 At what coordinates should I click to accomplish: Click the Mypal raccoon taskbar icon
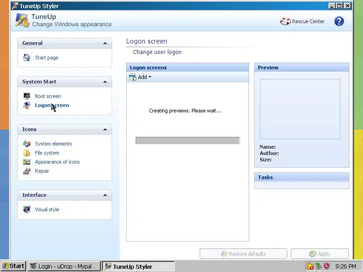tap(33, 266)
